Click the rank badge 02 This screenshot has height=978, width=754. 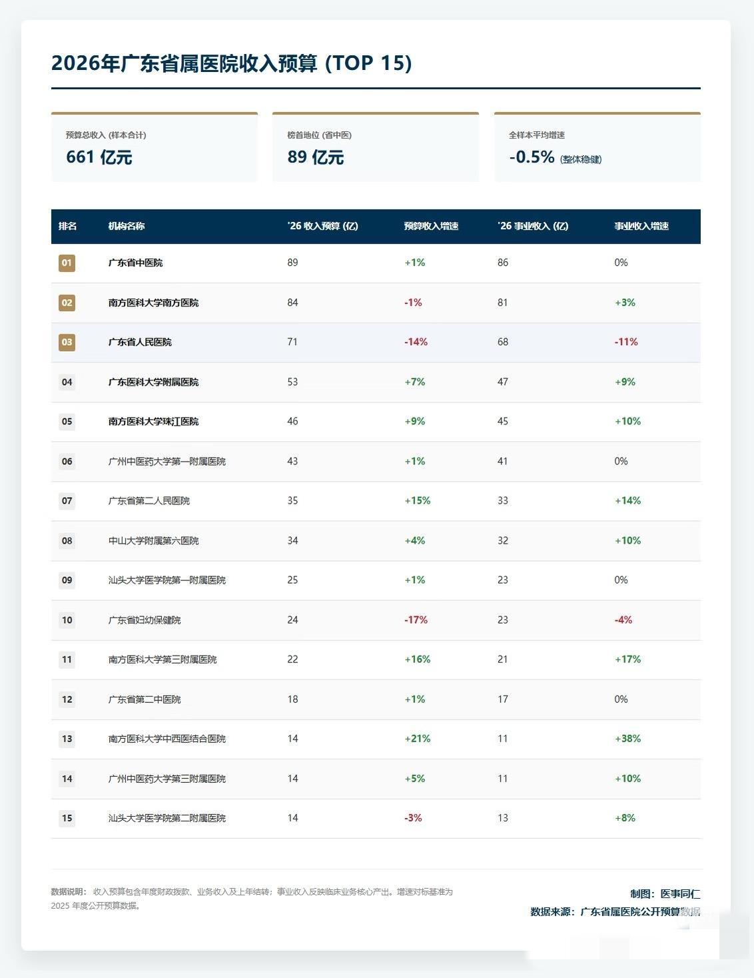[67, 302]
